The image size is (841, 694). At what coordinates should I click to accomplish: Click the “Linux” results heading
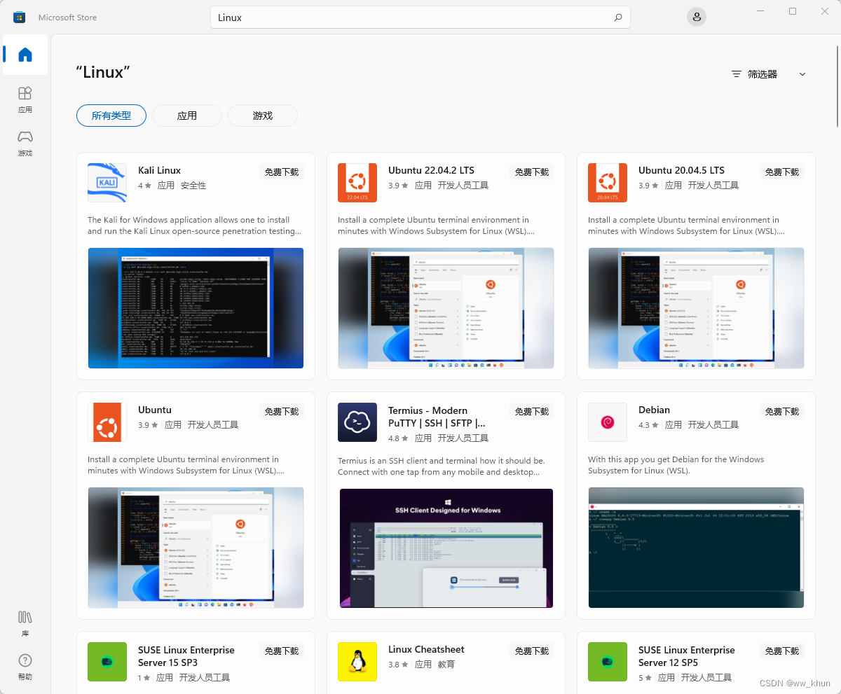pyautogui.click(x=103, y=72)
